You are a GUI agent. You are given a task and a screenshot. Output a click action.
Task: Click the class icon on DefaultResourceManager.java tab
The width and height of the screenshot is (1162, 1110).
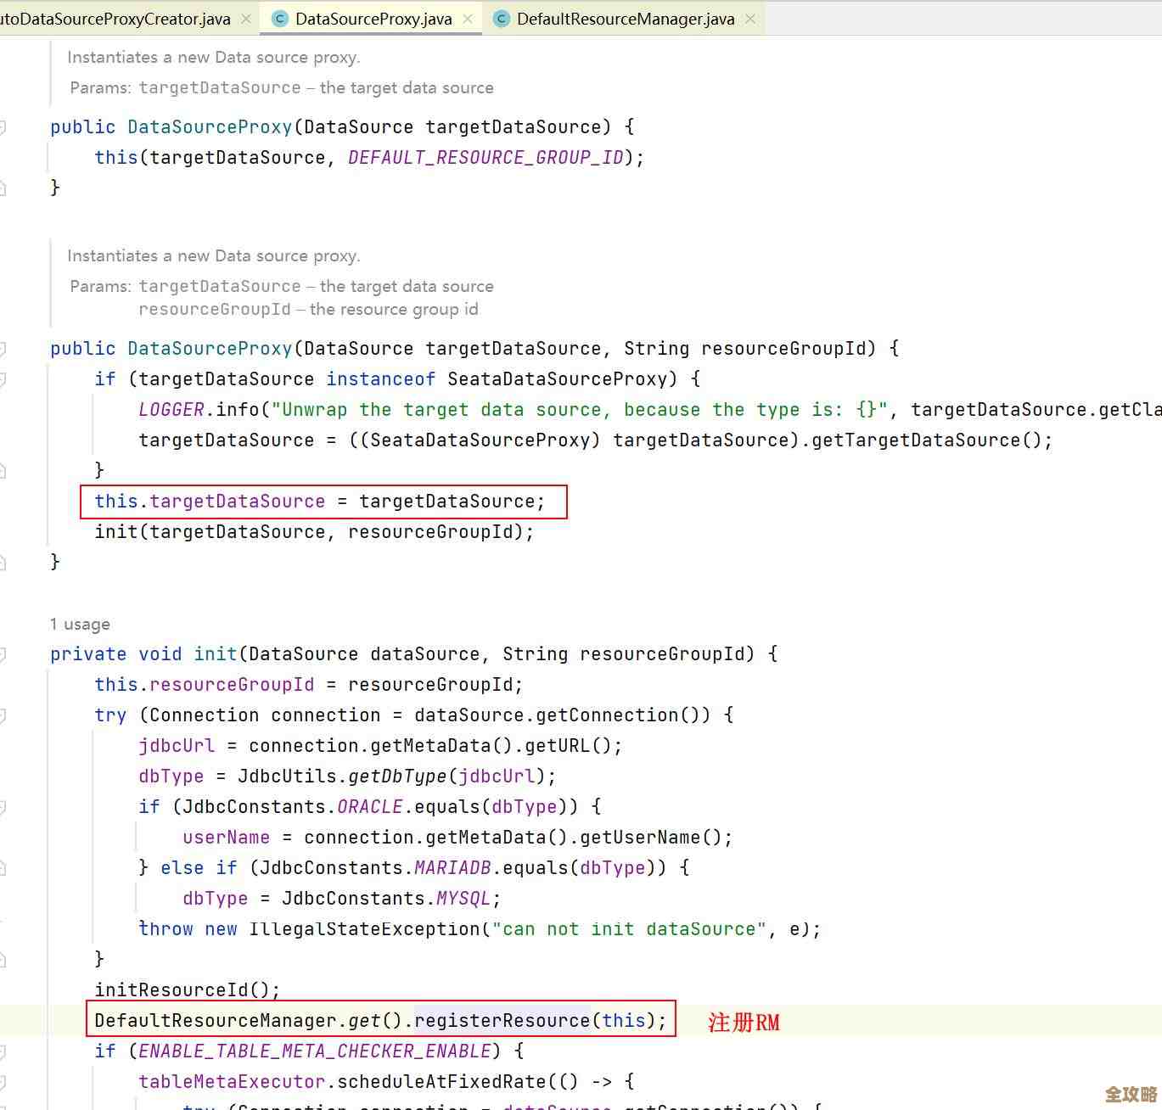coord(502,19)
